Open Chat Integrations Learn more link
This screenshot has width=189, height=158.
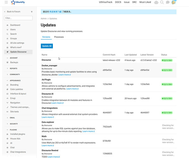48,117
